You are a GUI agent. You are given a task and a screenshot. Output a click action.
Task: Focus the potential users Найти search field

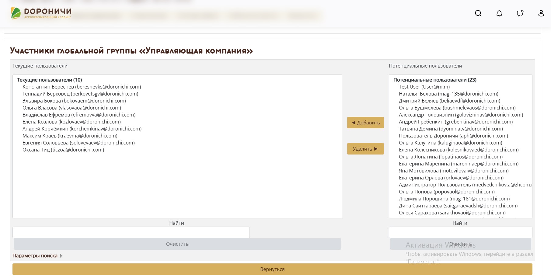point(460,232)
